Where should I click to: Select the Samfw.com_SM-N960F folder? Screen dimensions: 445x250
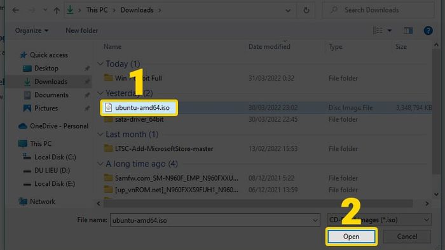point(177,178)
